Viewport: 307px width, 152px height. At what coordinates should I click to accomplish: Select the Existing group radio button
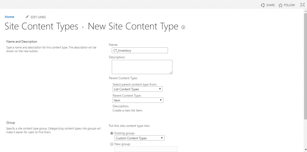[112, 133]
